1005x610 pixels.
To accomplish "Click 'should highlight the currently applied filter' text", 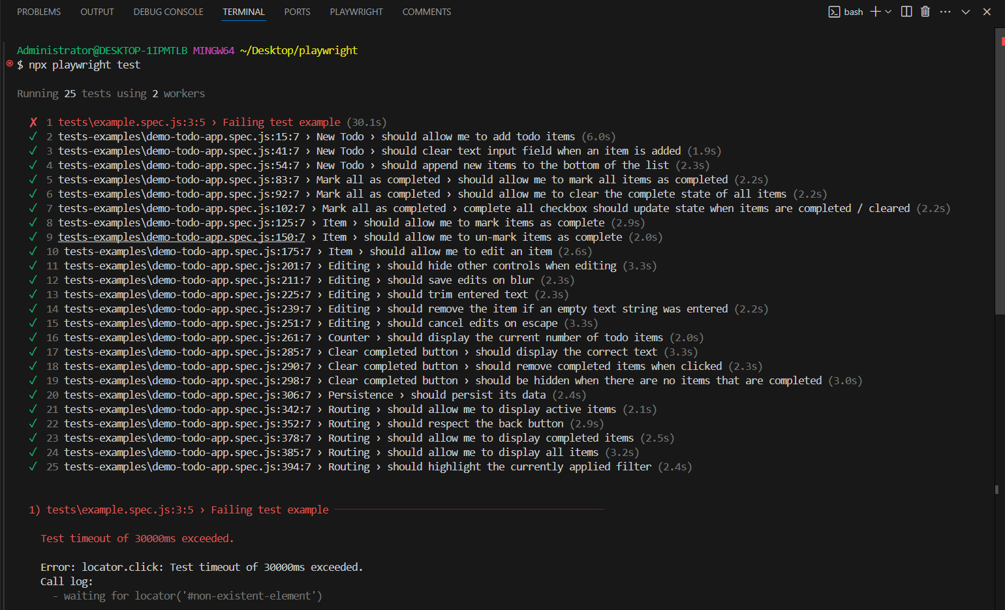I will (x=519, y=466).
